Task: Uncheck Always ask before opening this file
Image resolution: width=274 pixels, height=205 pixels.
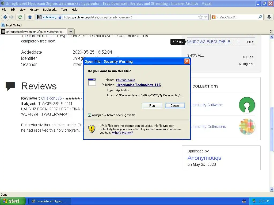Action: pyautogui.click(x=89, y=115)
